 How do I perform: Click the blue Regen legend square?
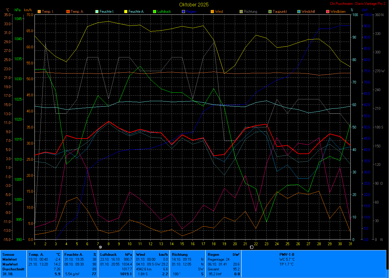pos(183,12)
